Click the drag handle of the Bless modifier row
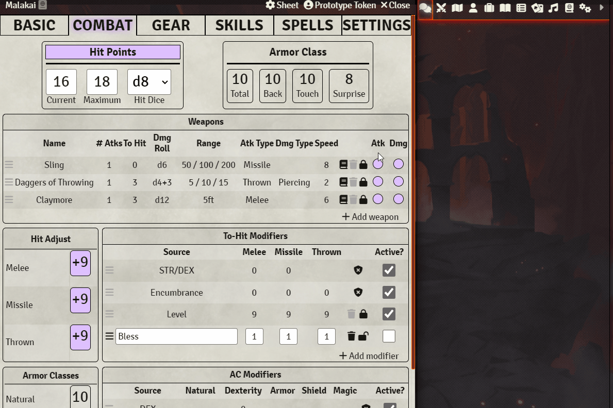 coord(109,336)
